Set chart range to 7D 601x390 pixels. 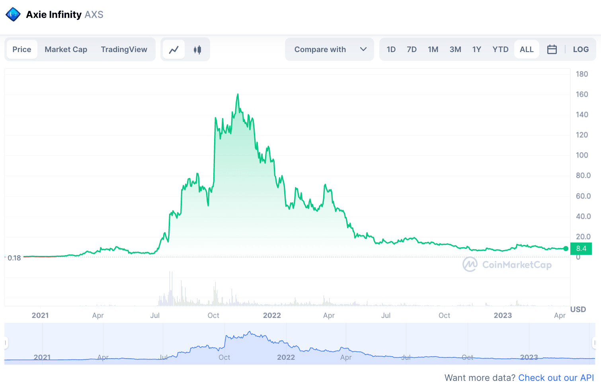pyautogui.click(x=412, y=49)
